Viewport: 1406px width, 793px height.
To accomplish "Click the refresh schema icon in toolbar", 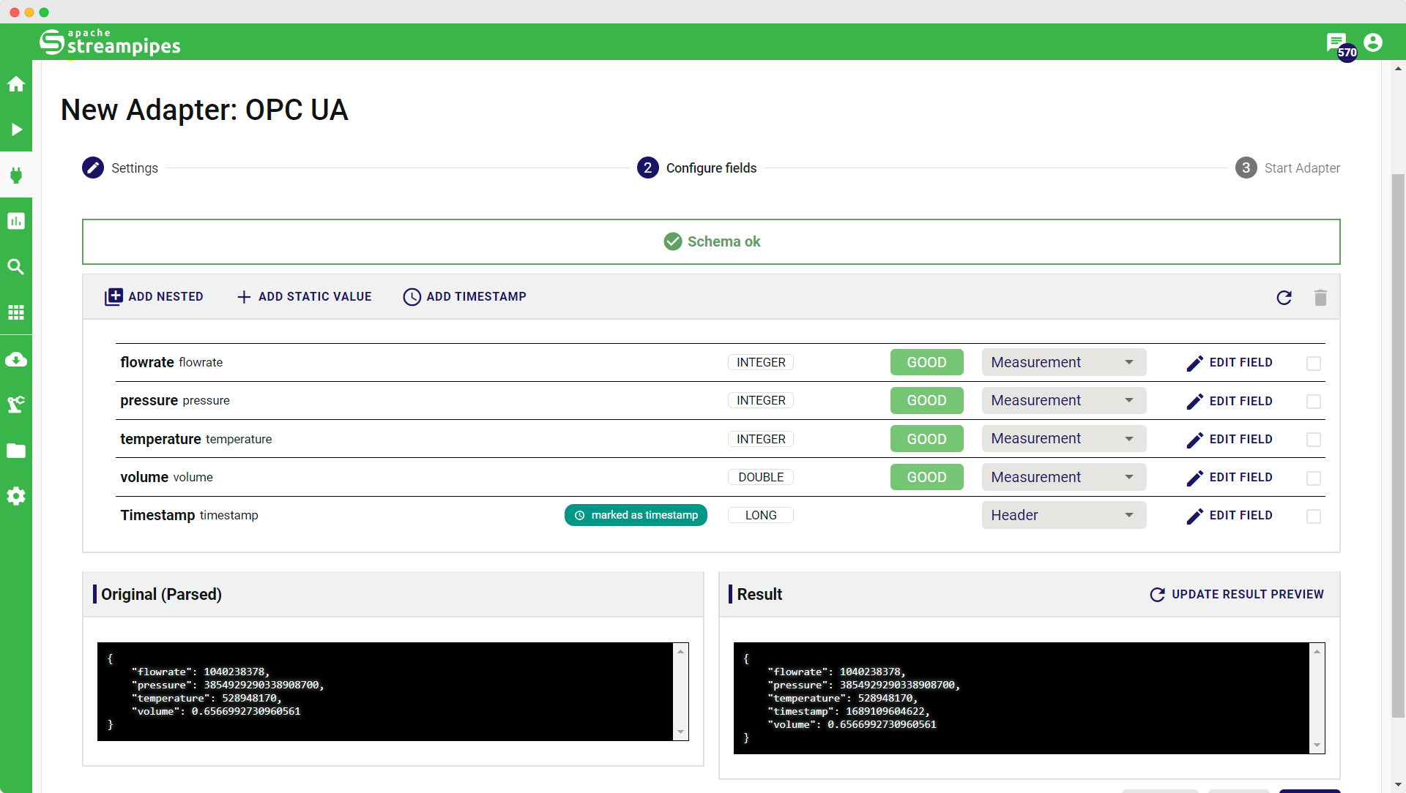I will click(1284, 298).
